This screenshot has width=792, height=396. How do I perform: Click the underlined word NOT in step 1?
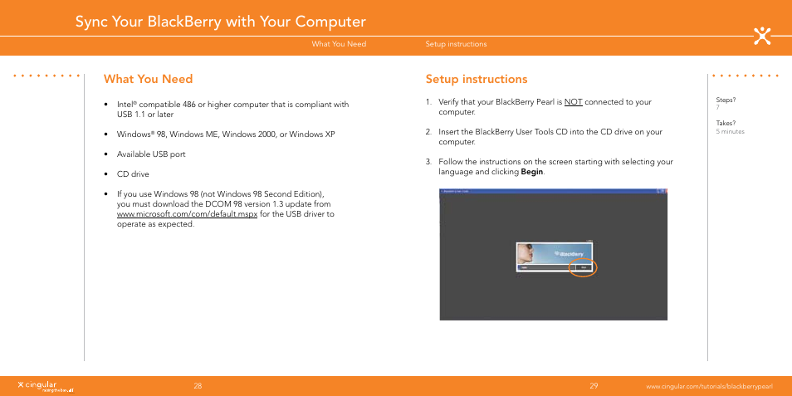pyautogui.click(x=574, y=102)
